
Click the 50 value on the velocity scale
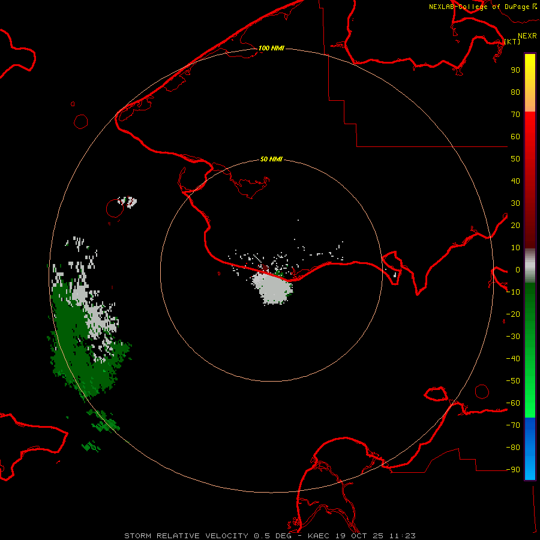515,159
